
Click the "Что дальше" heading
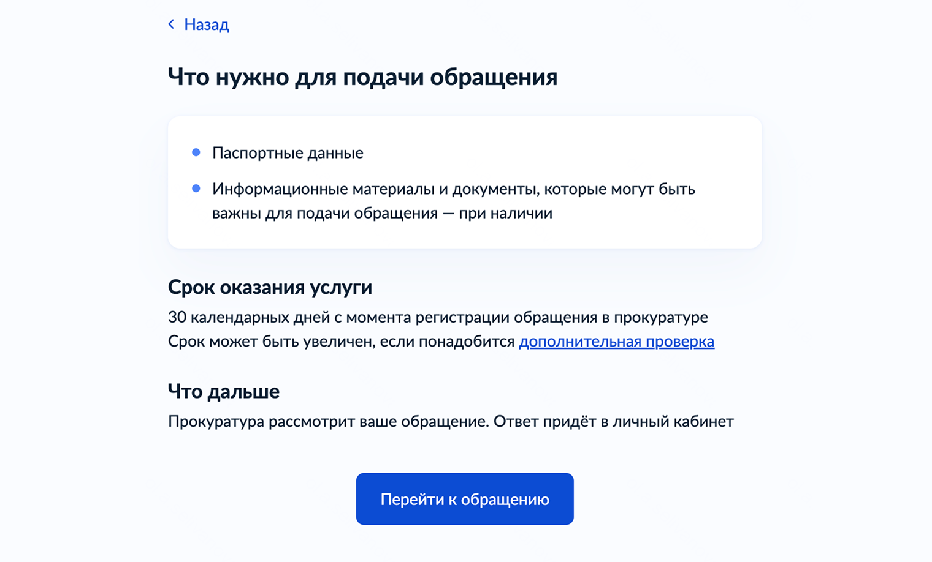click(224, 391)
